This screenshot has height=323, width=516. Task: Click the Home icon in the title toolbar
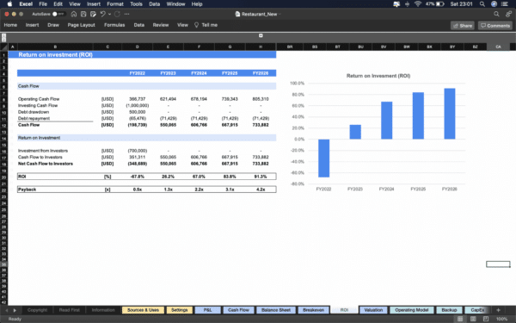pyautogui.click(x=74, y=14)
